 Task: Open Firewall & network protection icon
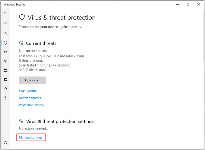pyautogui.click(x=5, y=61)
